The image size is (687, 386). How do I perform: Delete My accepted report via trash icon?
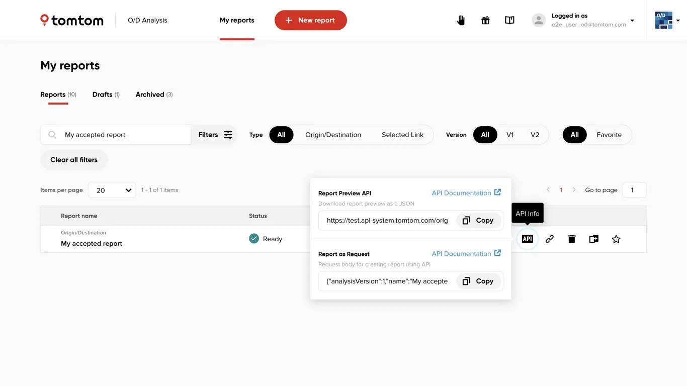point(572,239)
